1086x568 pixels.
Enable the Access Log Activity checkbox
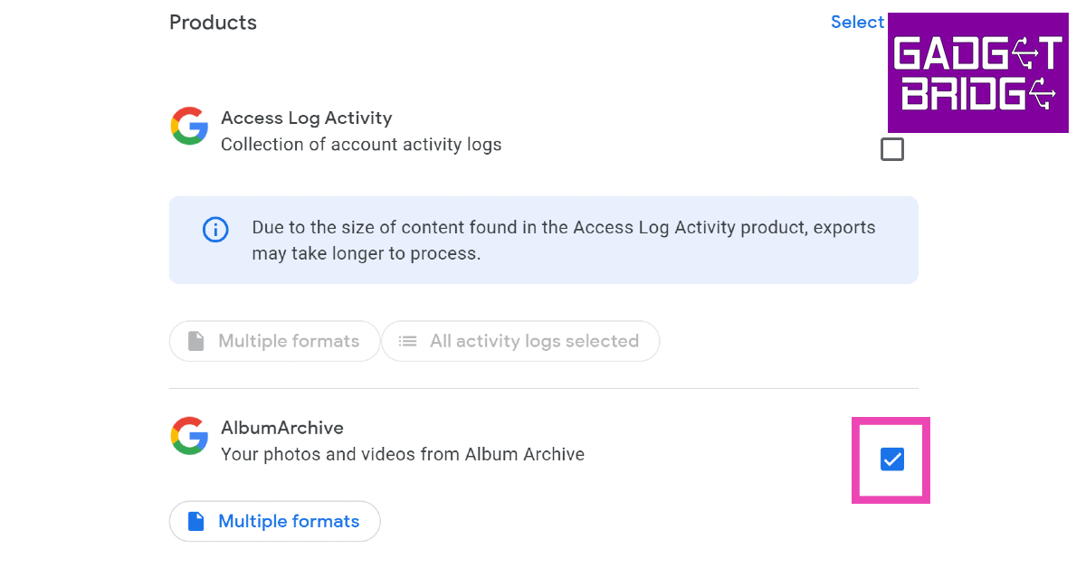(892, 149)
